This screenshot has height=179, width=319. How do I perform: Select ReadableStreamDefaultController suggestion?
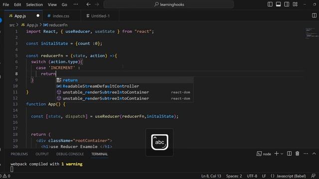(125, 86)
